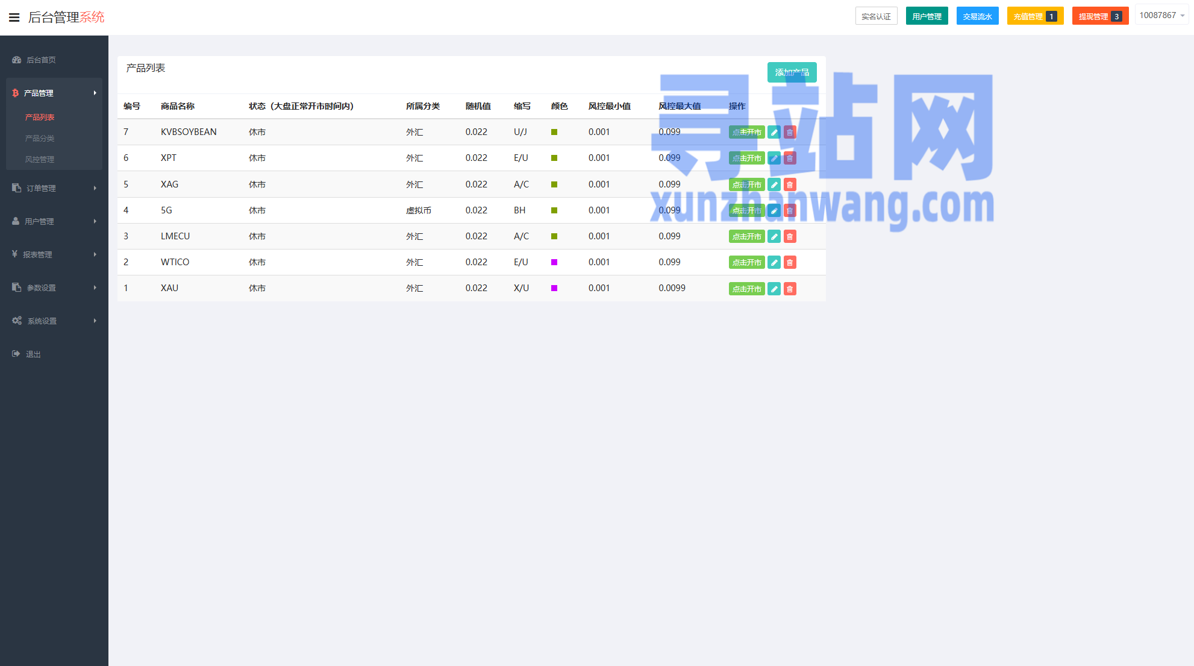Click the logout icon beside 退出

click(16, 354)
